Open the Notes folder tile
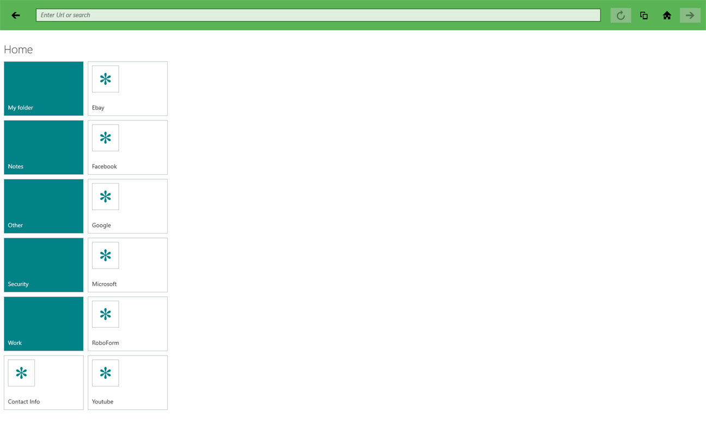This screenshot has height=441, width=706. coord(44,147)
